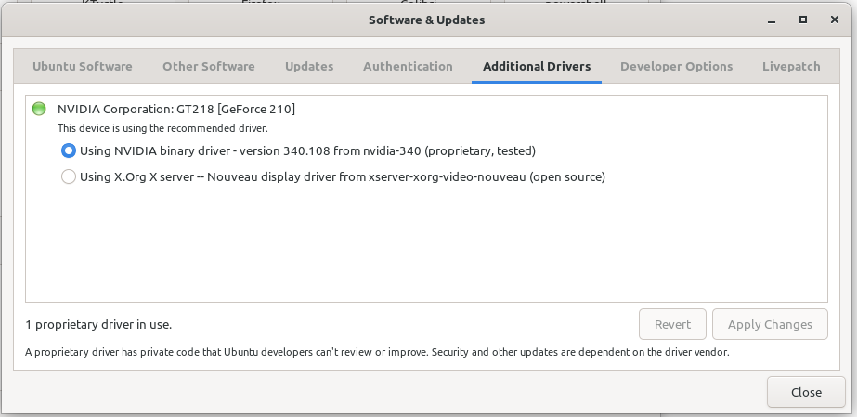Click the Software & Updates title bar text
857x417 pixels.
[426, 19]
